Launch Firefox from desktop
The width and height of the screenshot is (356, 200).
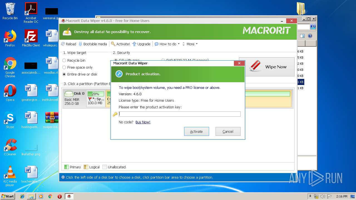[10, 38]
